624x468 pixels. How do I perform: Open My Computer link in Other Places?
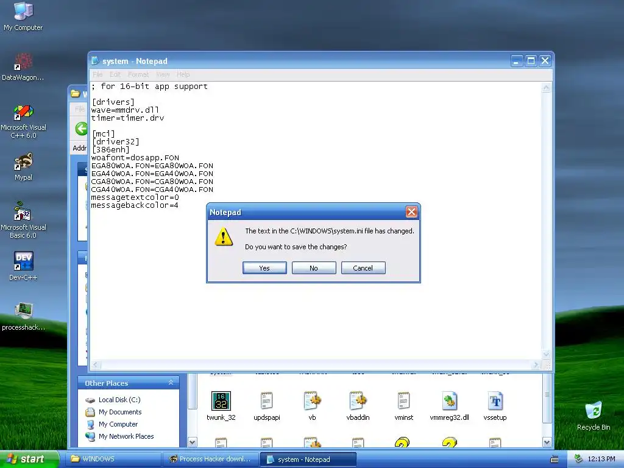118,424
